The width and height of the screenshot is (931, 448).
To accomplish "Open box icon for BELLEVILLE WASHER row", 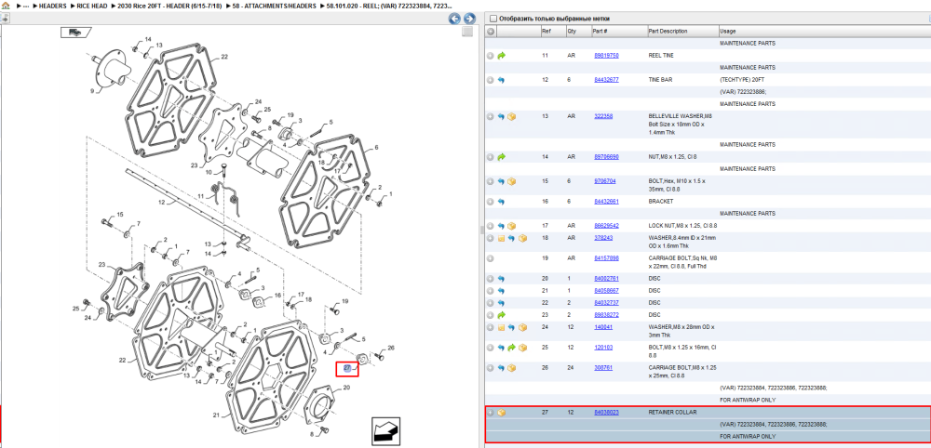I will [x=512, y=117].
